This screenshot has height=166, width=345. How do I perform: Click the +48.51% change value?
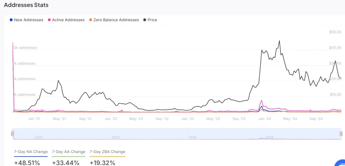coord(27,163)
